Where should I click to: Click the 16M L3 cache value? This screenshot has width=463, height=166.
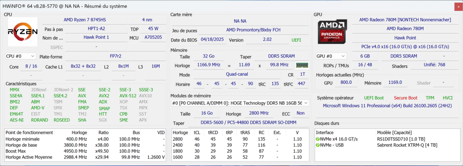point(155,66)
